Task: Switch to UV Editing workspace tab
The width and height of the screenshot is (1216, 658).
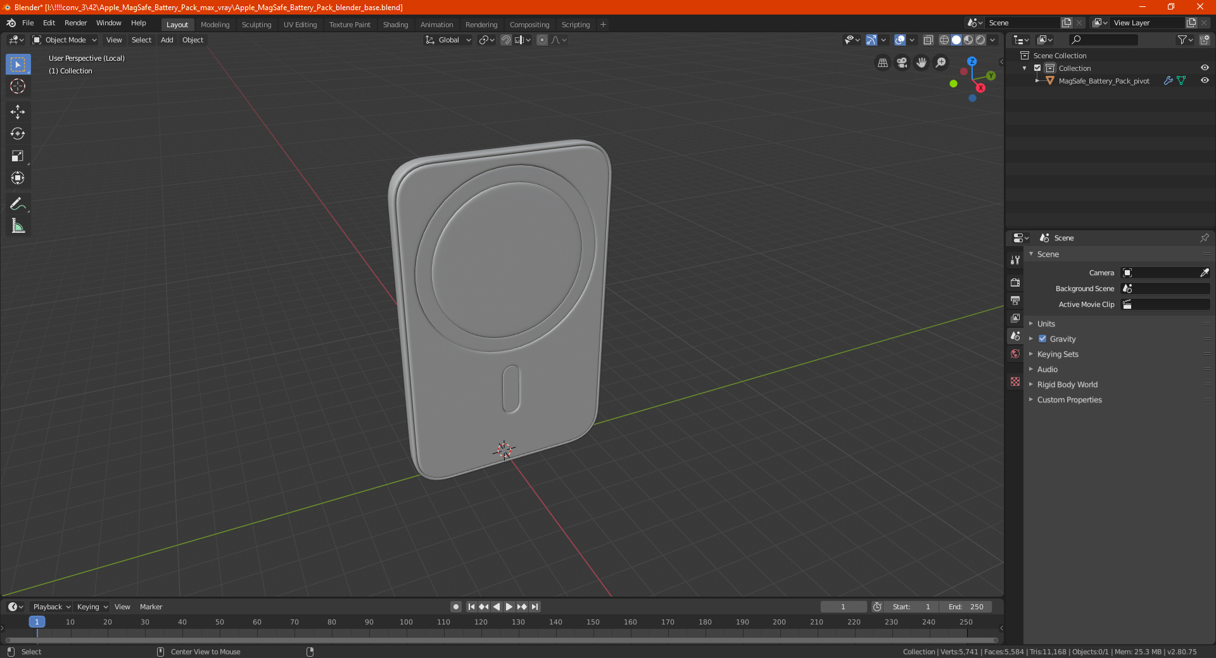Action: (300, 25)
